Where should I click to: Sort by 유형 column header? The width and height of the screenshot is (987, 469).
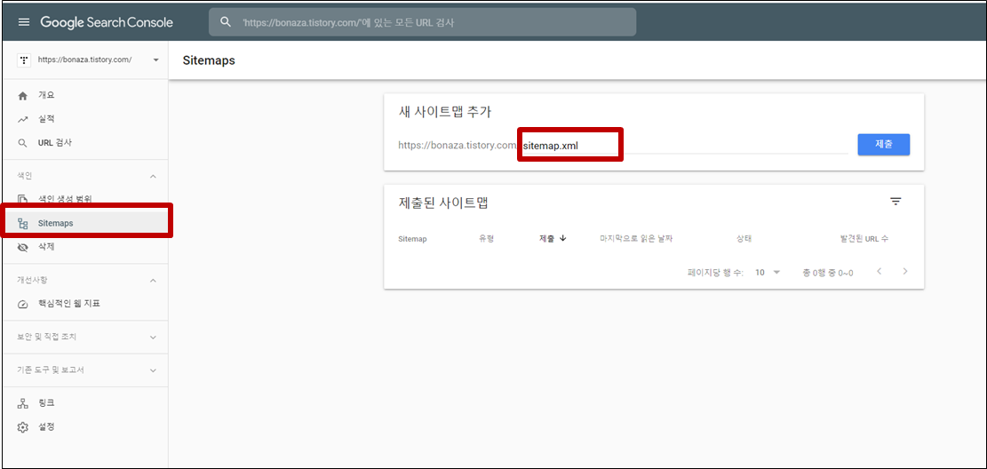pos(487,239)
